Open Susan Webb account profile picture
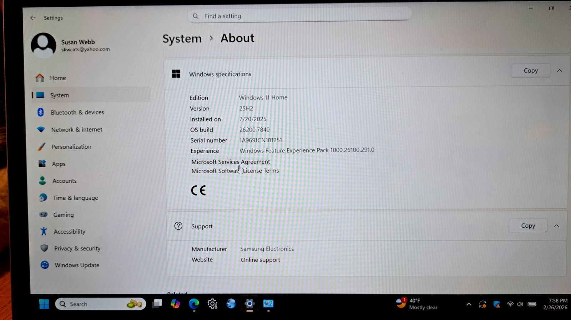This screenshot has width=571, height=320. [44, 45]
